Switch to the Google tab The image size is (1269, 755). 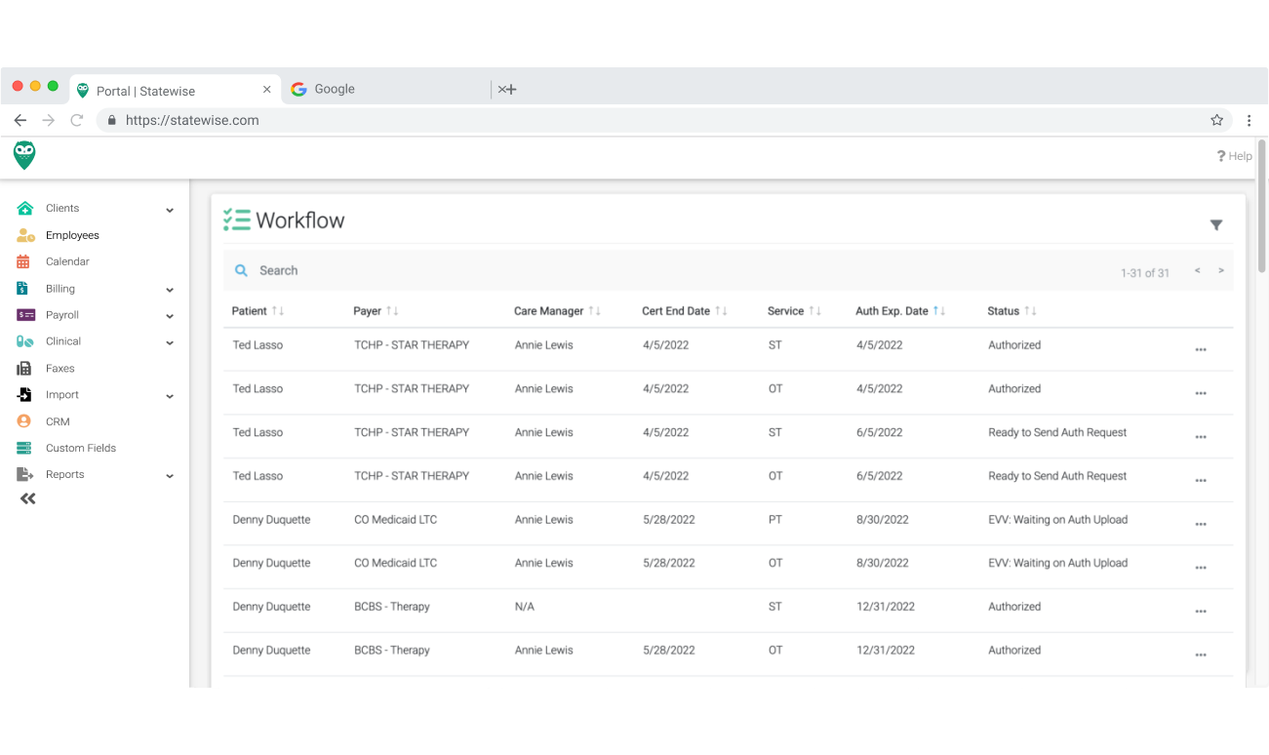pyautogui.click(x=386, y=89)
